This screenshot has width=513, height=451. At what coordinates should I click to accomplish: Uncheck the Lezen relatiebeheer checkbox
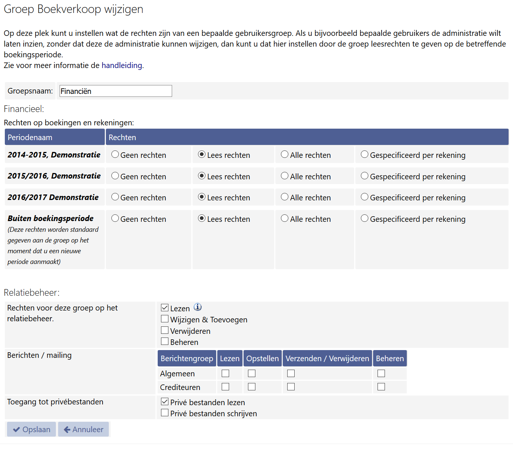tap(165, 308)
